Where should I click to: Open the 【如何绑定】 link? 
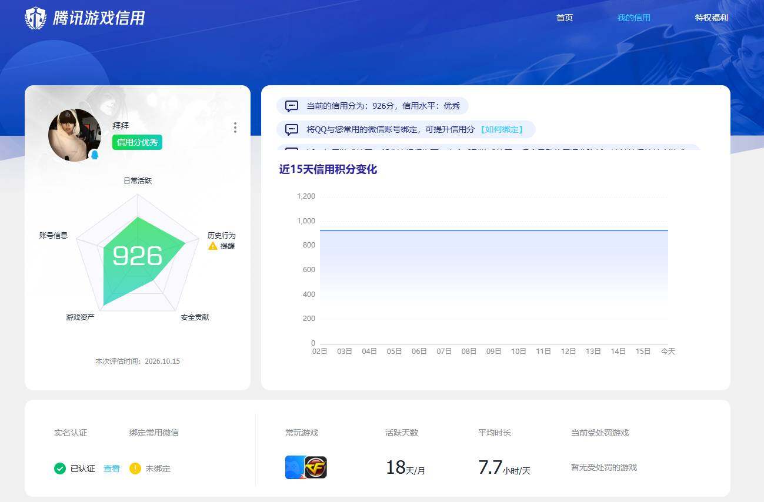(x=501, y=129)
